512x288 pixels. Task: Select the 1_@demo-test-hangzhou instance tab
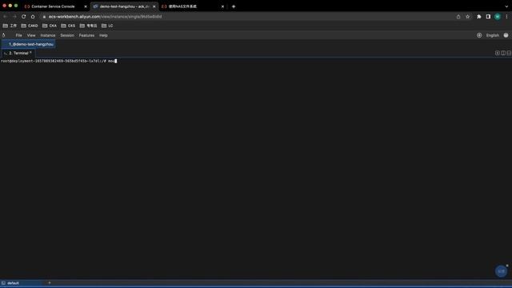click(29, 44)
